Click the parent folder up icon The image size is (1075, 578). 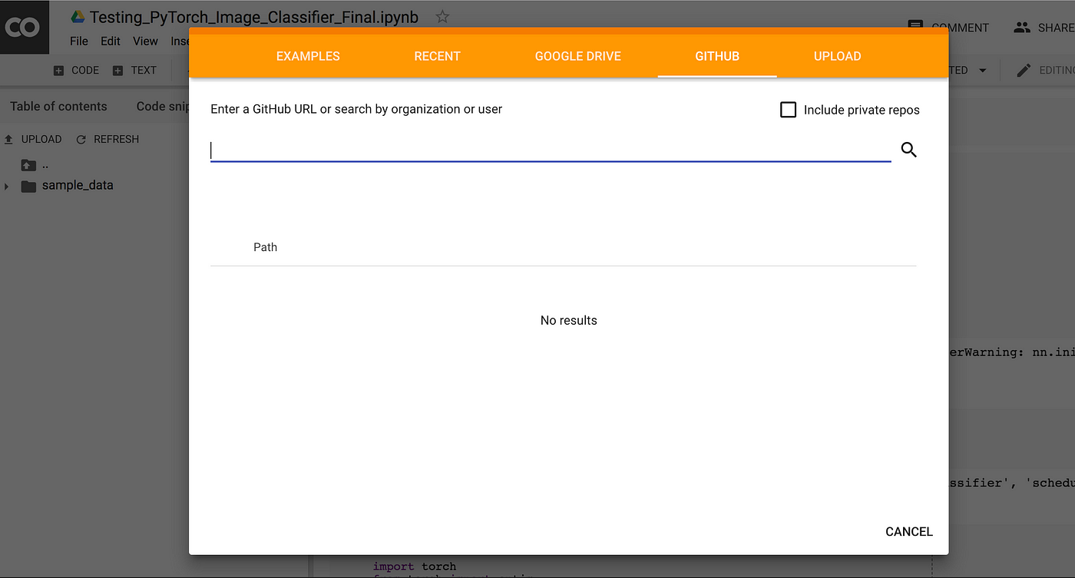(28, 165)
